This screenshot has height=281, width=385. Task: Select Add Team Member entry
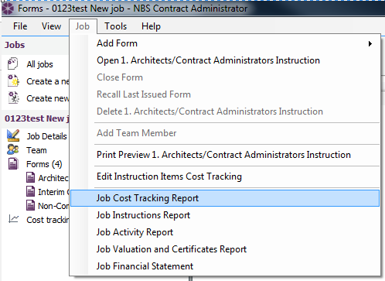pyautogui.click(x=225, y=133)
